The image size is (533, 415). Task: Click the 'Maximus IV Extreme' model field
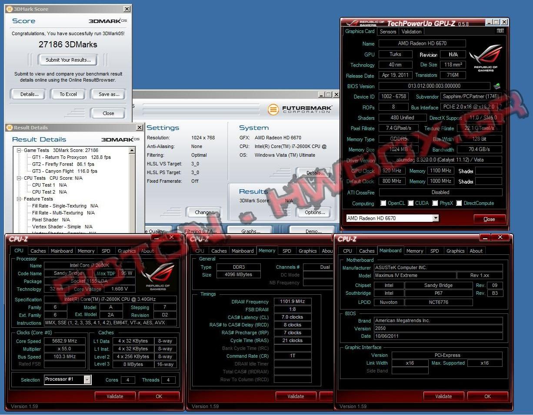pyautogui.click(x=415, y=275)
